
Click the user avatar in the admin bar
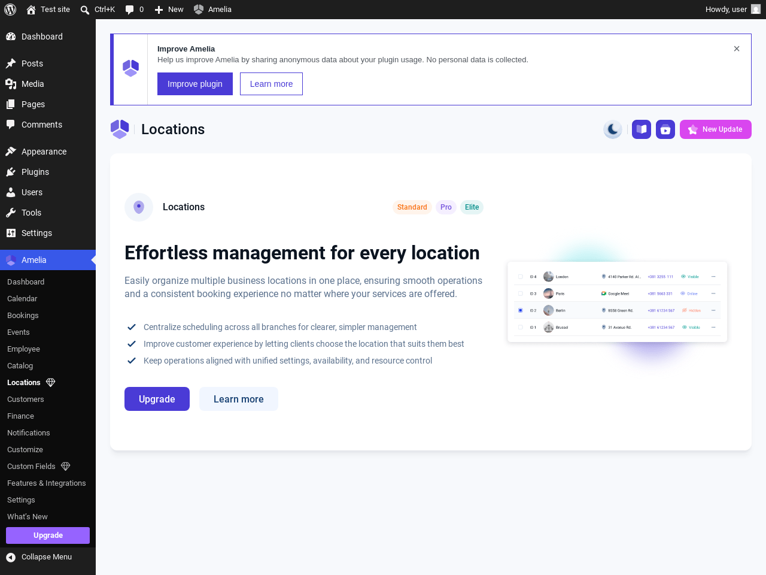pos(756,10)
